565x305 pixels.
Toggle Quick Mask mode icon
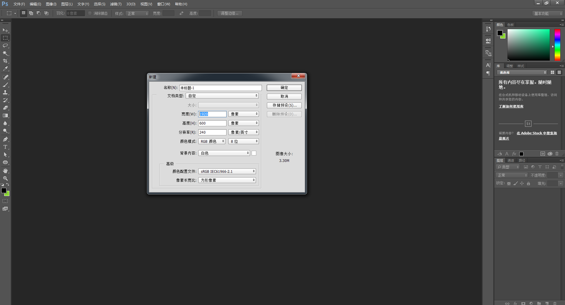click(x=5, y=201)
